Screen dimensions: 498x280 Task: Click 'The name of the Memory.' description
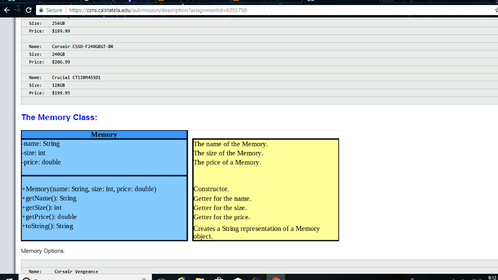[x=231, y=144]
